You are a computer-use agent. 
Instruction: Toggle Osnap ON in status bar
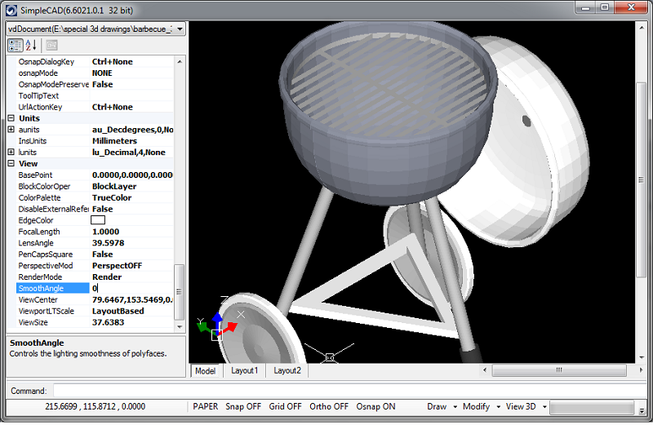pos(376,406)
